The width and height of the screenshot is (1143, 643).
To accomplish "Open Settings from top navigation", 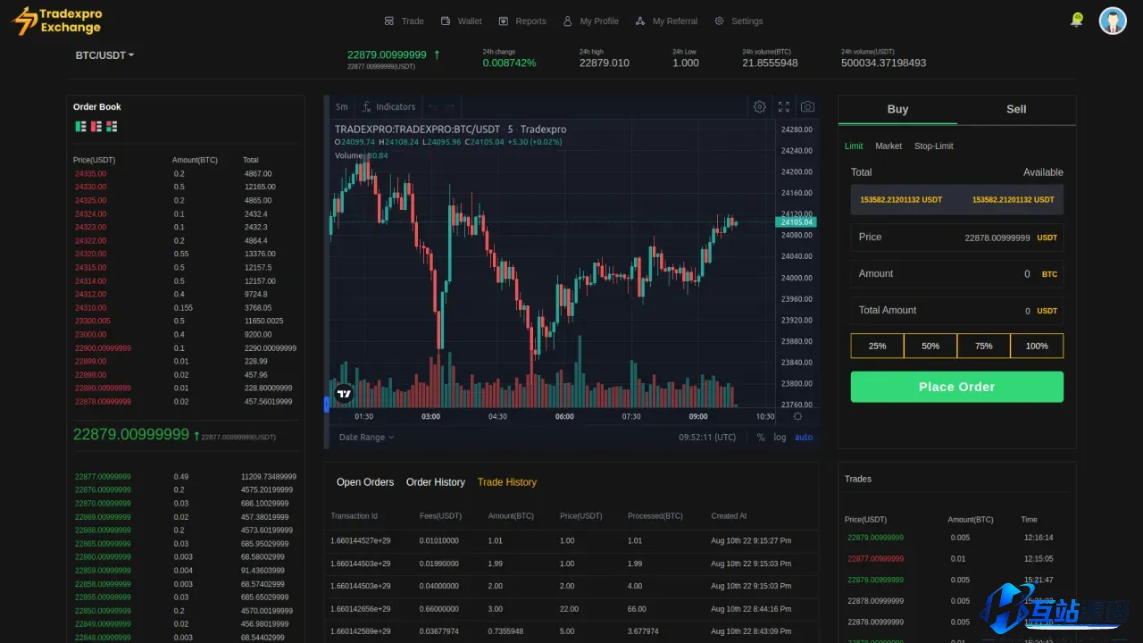I will click(738, 21).
